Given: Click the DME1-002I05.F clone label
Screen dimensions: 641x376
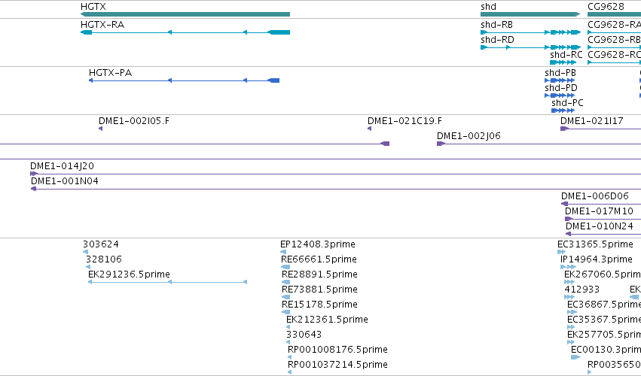Looking at the screenshot, I should tap(133, 121).
